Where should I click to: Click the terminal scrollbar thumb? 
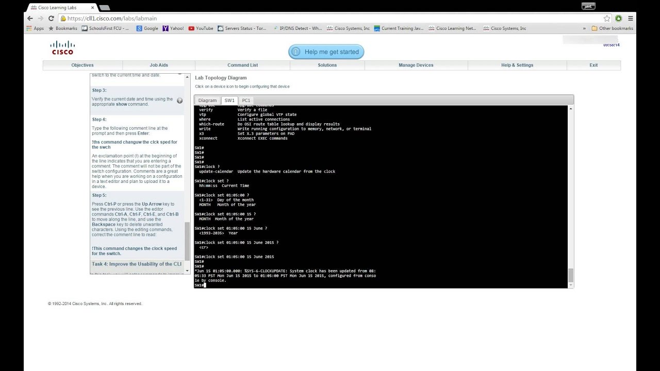[x=571, y=275]
